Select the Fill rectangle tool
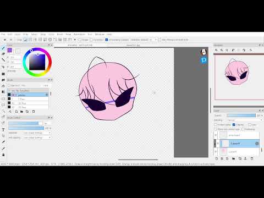Viewport: 264px width, 198px height. [3, 74]
